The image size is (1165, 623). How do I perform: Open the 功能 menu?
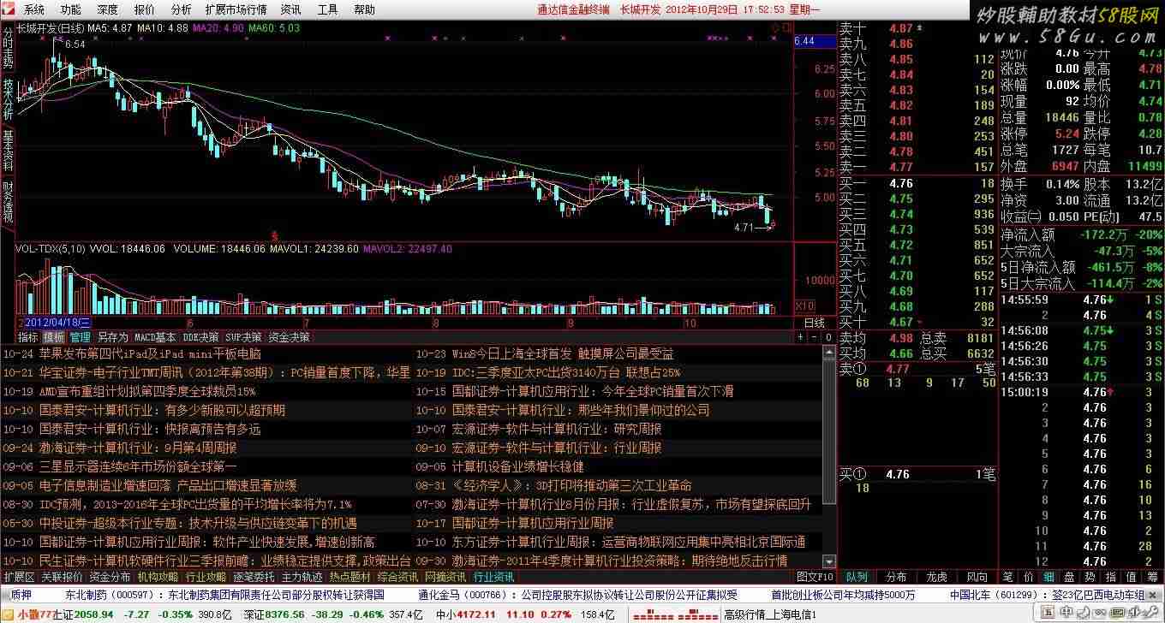click(x=70, y=9)
